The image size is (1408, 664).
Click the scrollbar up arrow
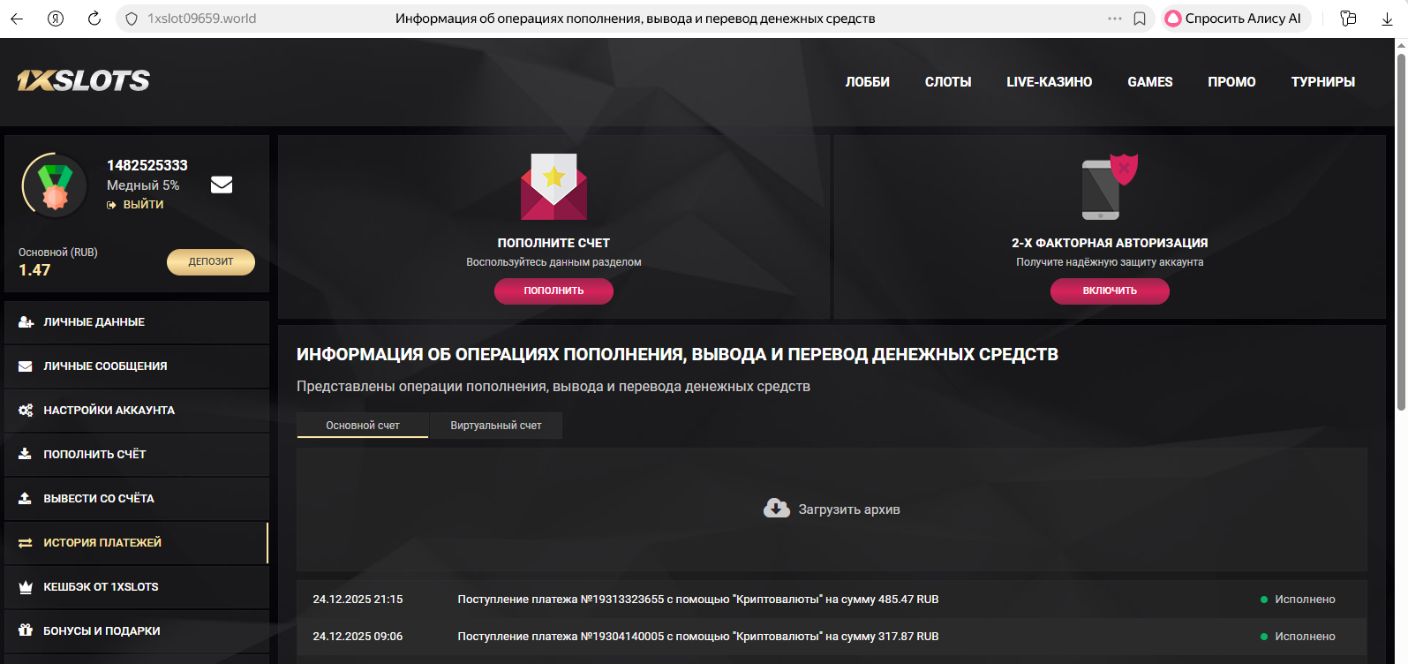pyautogui.click(x=1401, y=45)
